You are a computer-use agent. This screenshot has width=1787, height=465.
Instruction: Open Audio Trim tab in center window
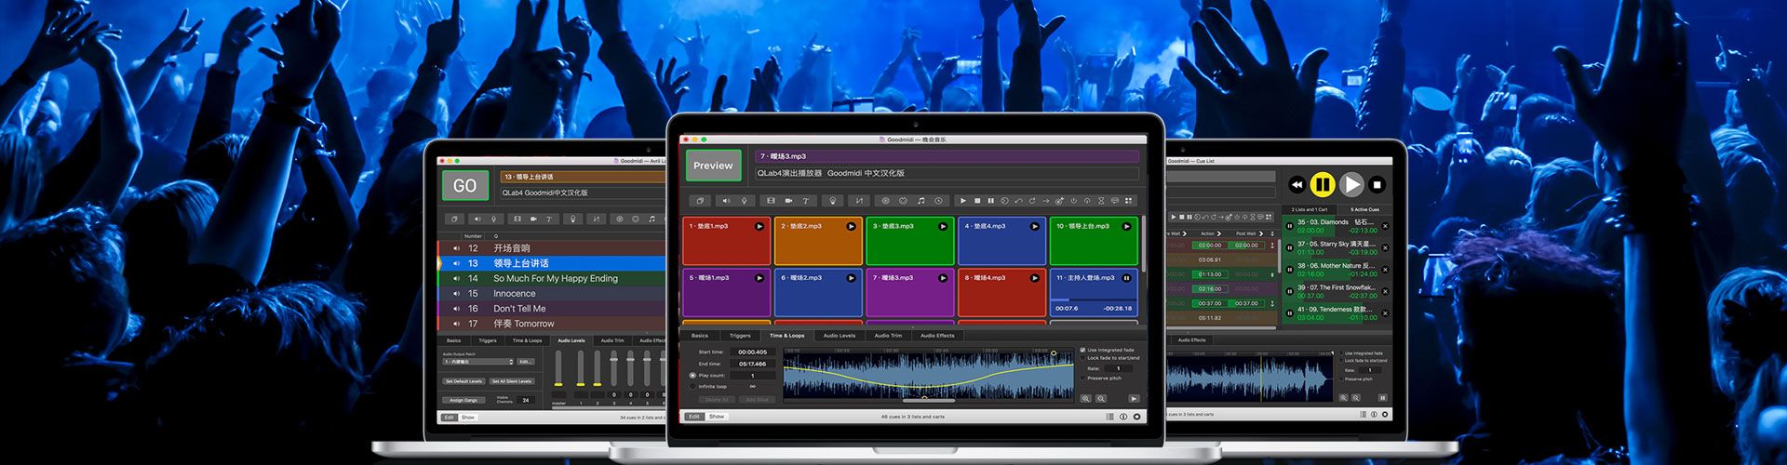(x=888, y=336)
